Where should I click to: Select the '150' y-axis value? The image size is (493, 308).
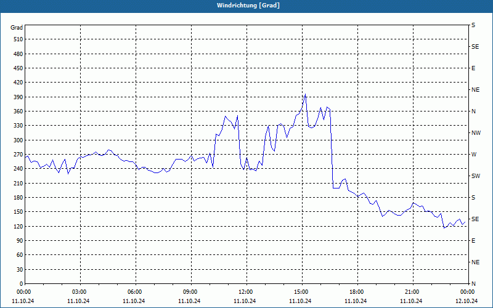18,212
